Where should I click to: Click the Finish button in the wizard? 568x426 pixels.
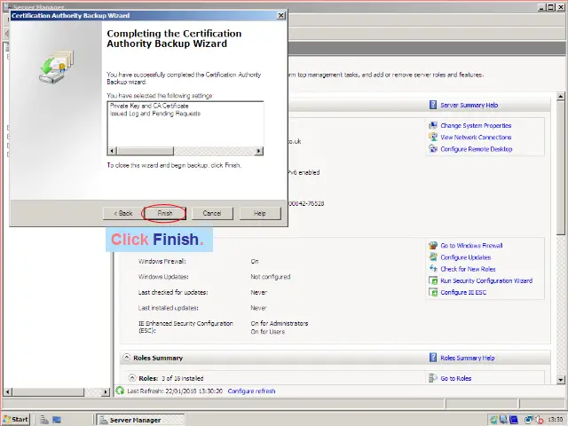tap(165, 213)
